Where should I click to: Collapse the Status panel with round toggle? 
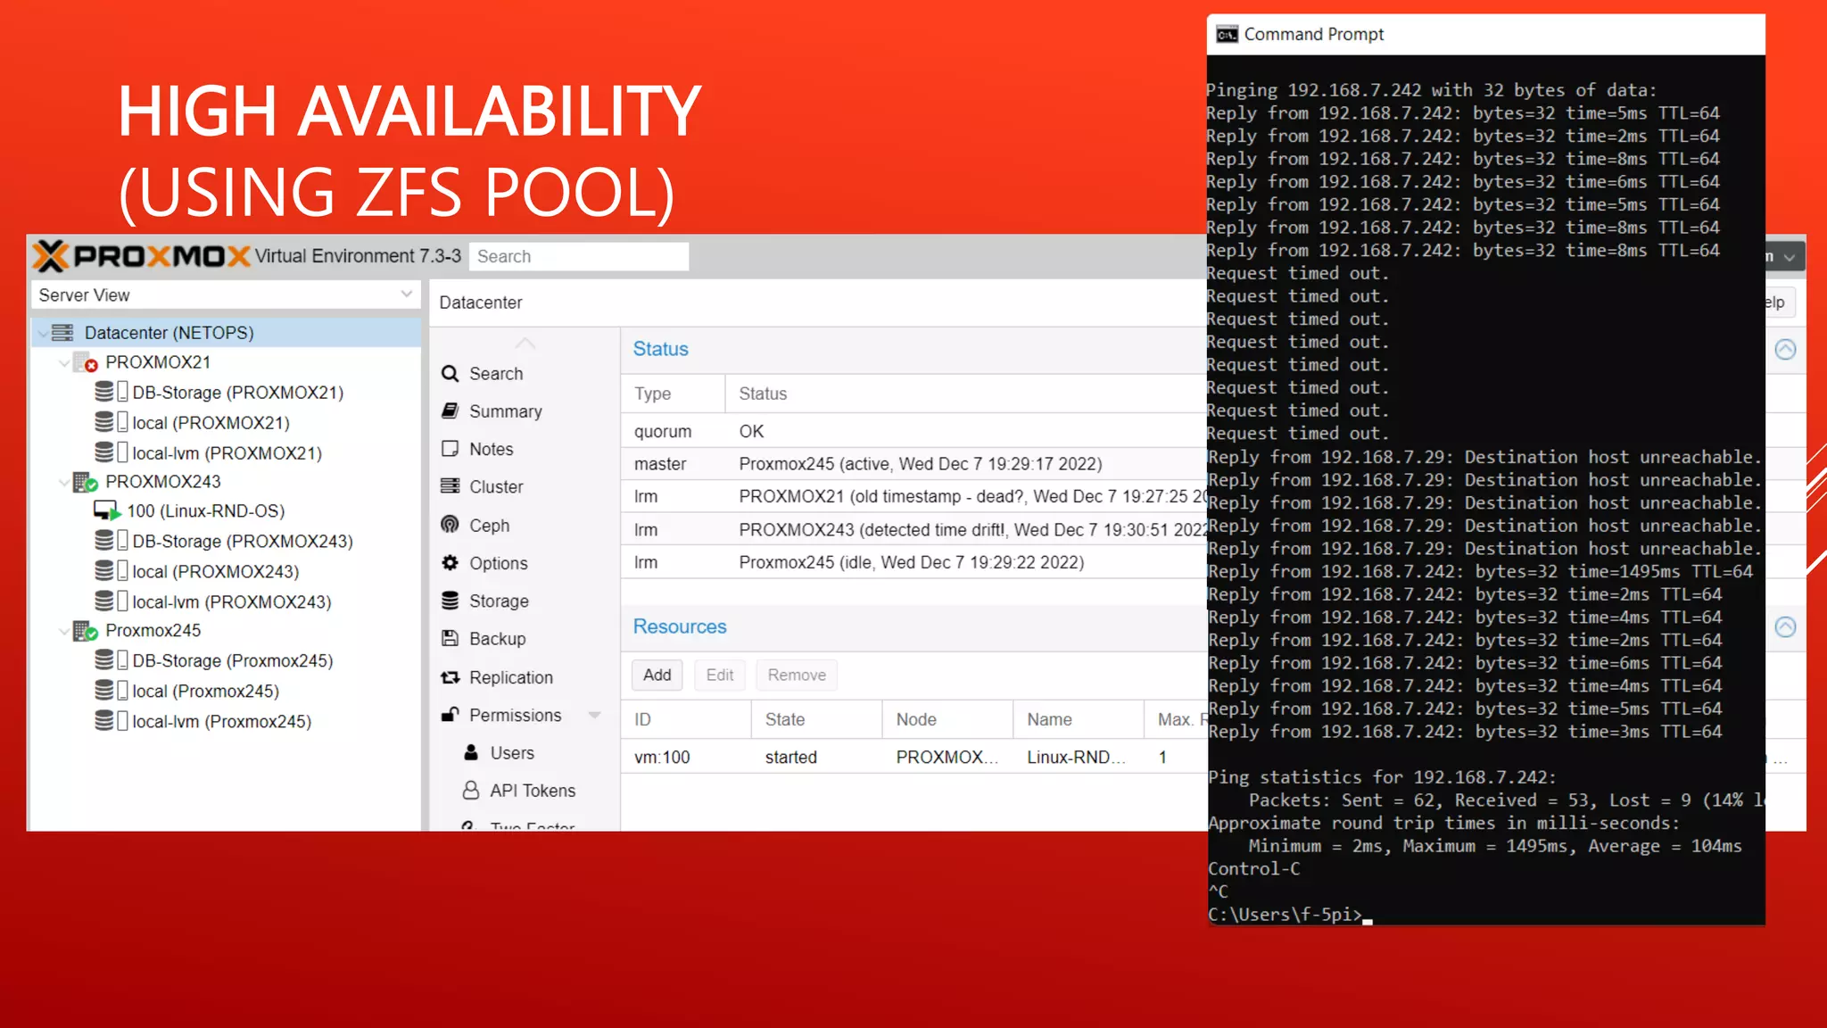pyautogui.click(x=1785, y=350)
